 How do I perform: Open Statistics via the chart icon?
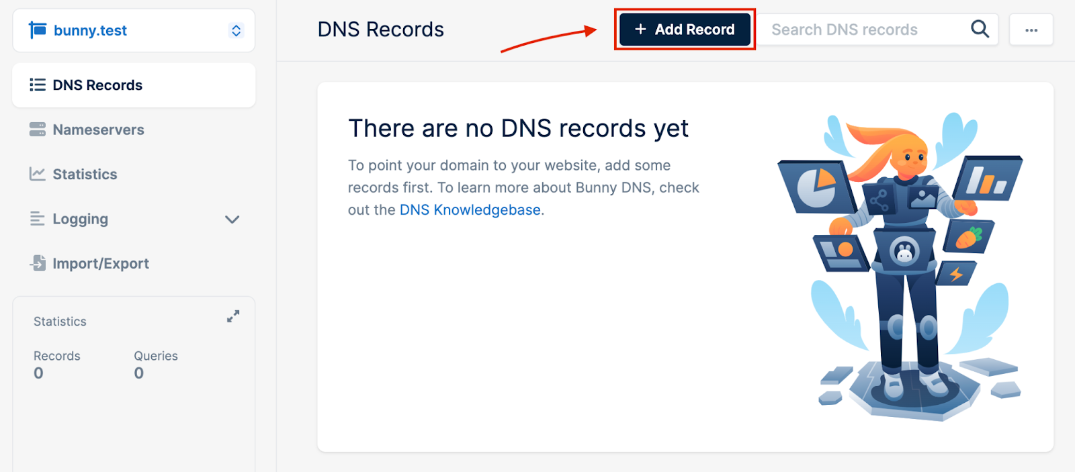[38, 173]
